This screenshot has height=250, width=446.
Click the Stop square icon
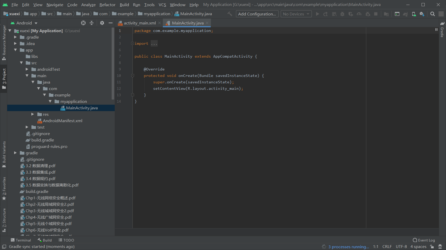click(x=376, y=14)
